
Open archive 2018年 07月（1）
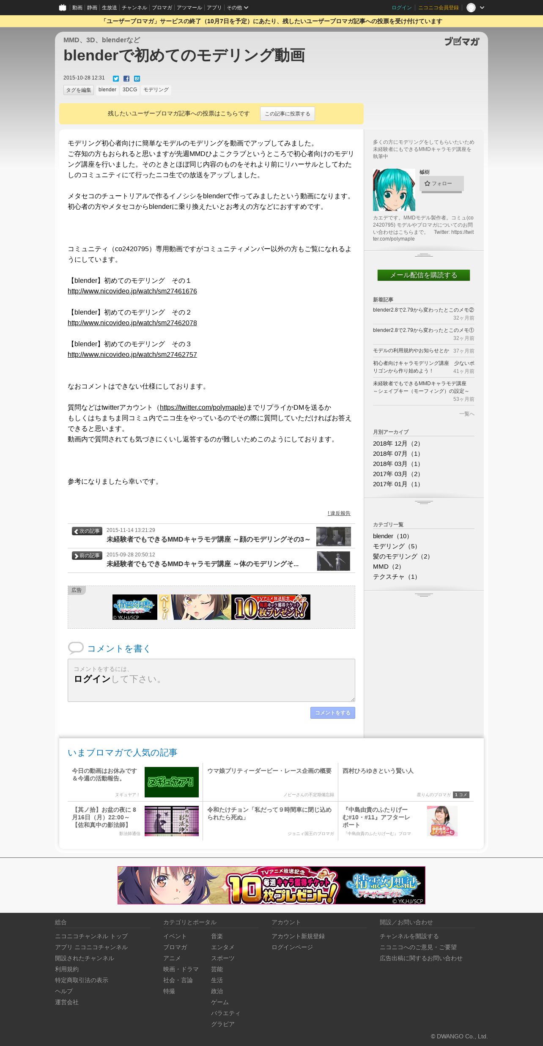(398, 454)
